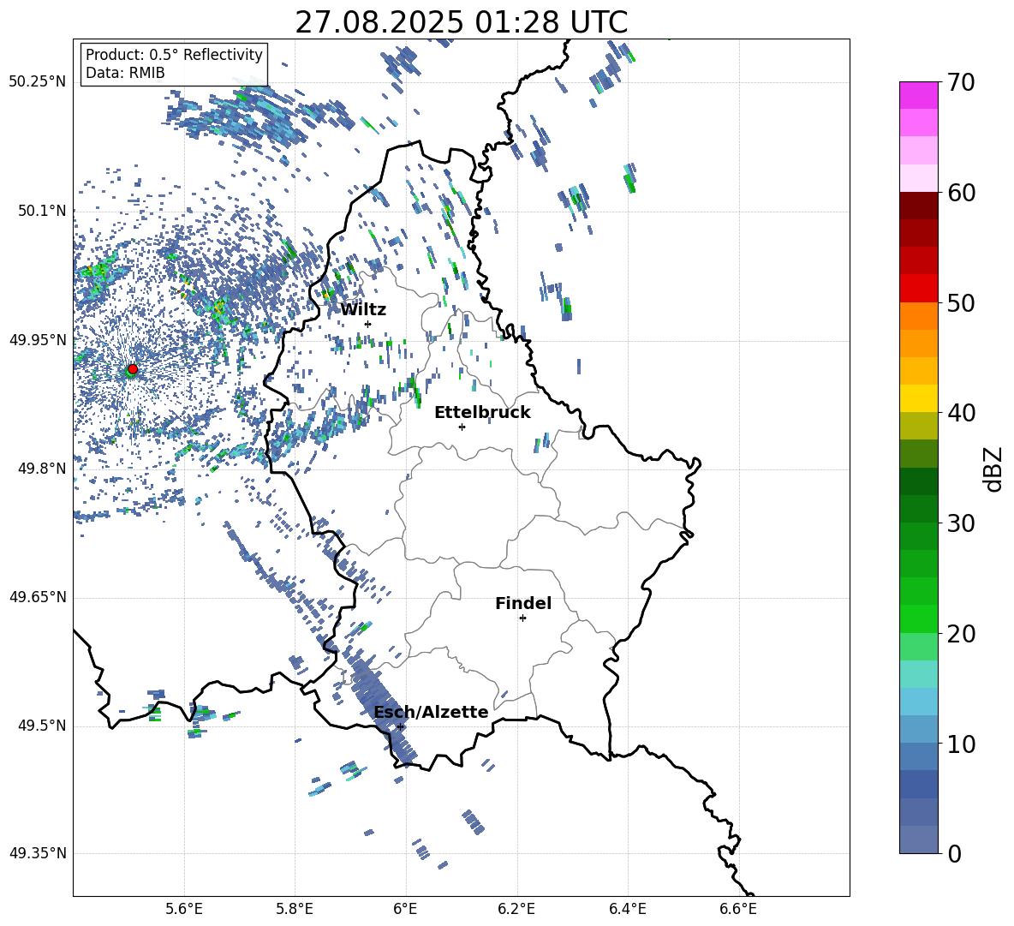
Task: Click the 70 tick label on colorbar
Action: 960,83
